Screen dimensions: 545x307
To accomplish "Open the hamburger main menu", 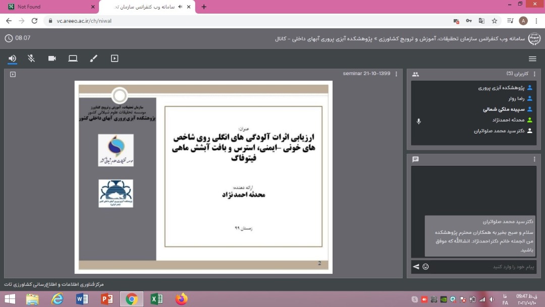I will 532,58.
